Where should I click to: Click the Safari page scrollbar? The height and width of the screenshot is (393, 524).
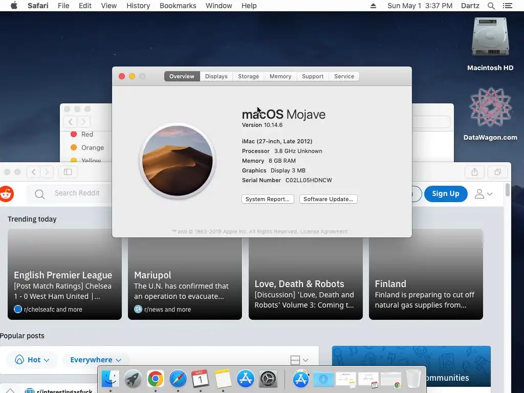(507, 190)
